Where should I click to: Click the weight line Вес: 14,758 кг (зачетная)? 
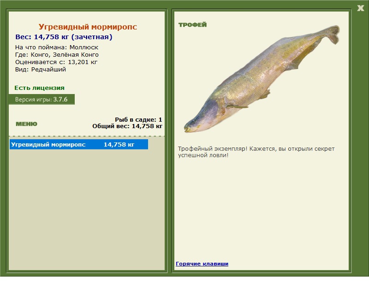tap(64, 37)
